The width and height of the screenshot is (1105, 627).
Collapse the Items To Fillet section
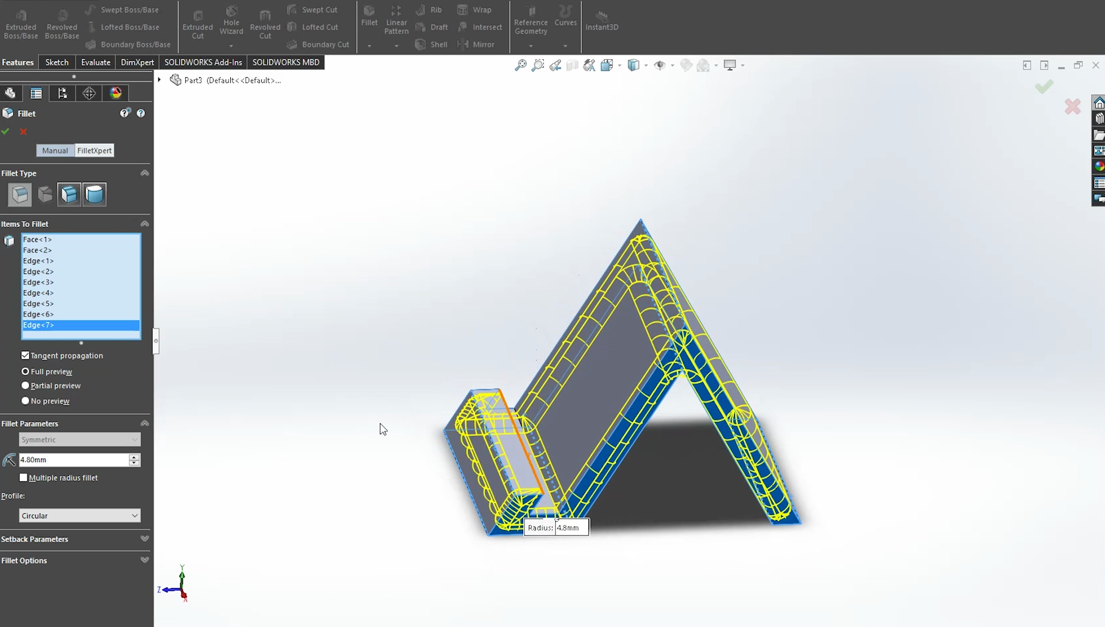click(x=144, y=224)
